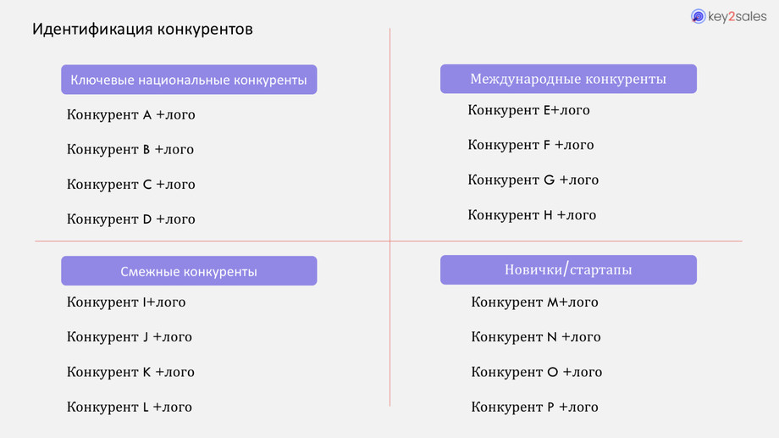Viewport: 779px width, 438px height.
Task: Select 'Конкурент A +лого' text
Action: coord(131,114)
